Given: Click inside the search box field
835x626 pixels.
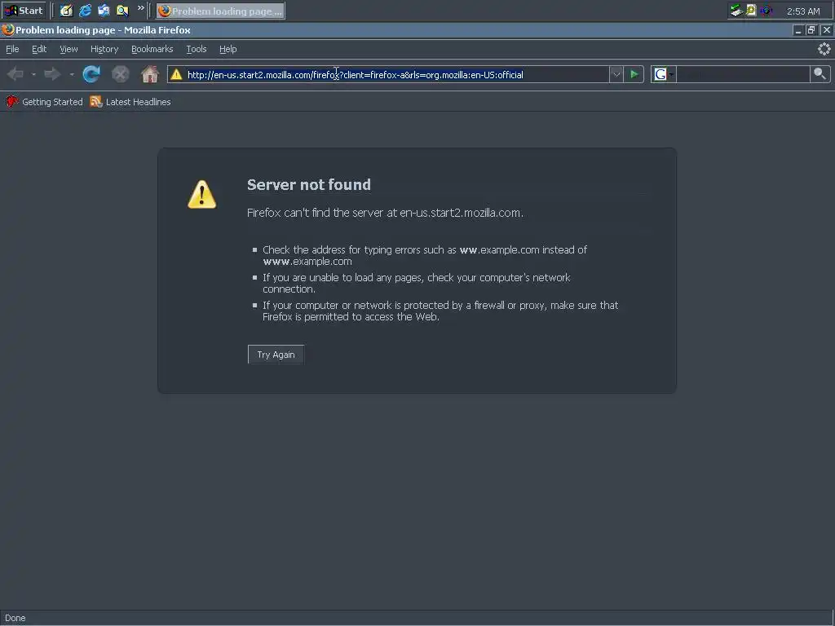Looking at the screenshot, I should pyautogui.click(x=743, y=74).
